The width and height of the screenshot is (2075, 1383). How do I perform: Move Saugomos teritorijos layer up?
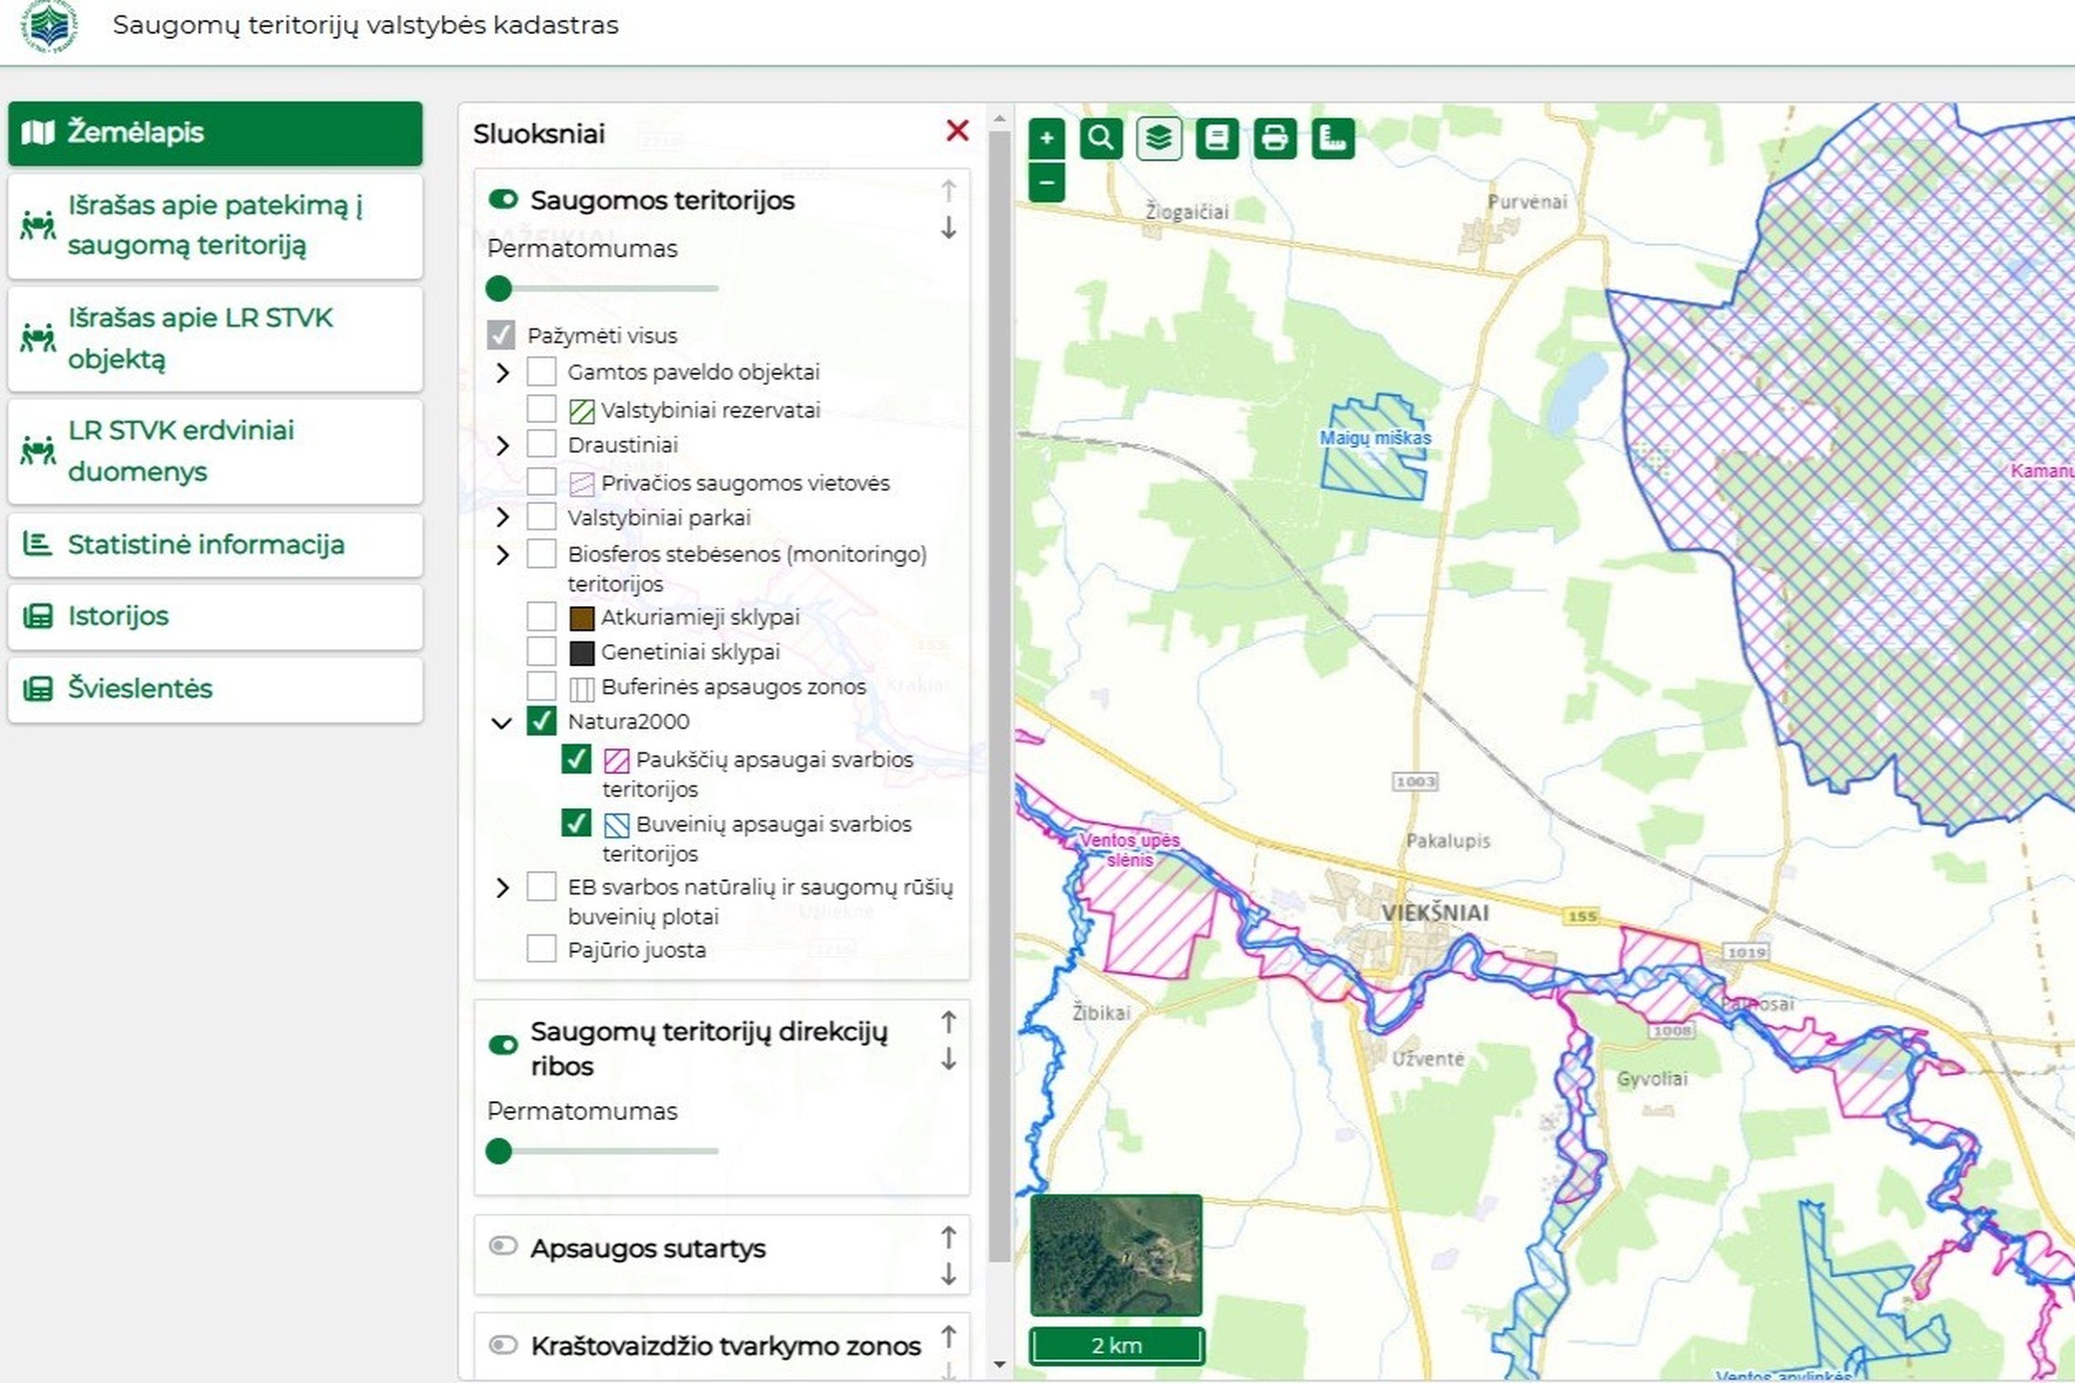(948, 190)
